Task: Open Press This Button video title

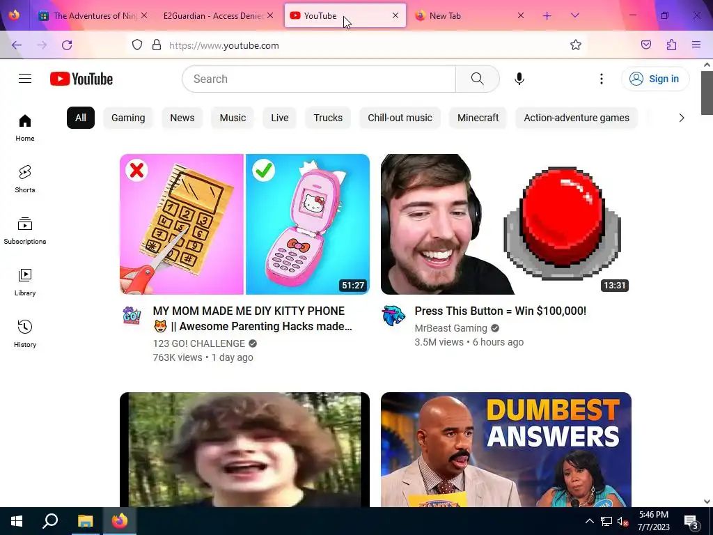Action: [x=500, y=311]
